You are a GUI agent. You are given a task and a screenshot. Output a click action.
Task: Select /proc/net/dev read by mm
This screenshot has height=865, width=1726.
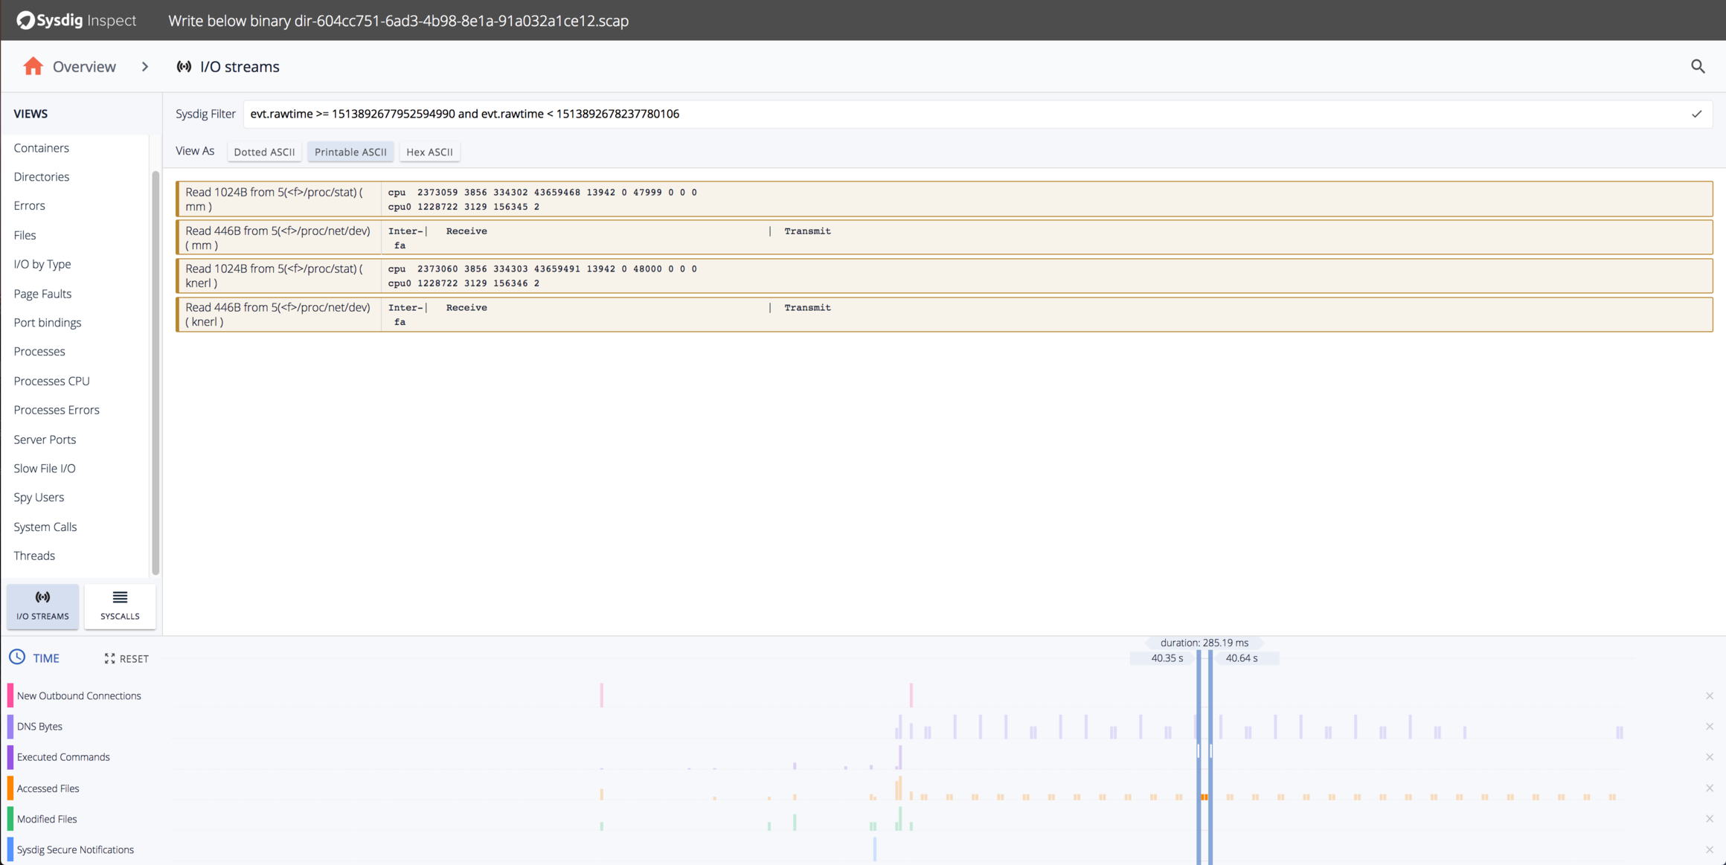(944, 237)
